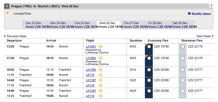Switch to the Thu 27 Dec tab
Image resolution: width=218 pixels, height=102 pixels.
coord(133,25)
